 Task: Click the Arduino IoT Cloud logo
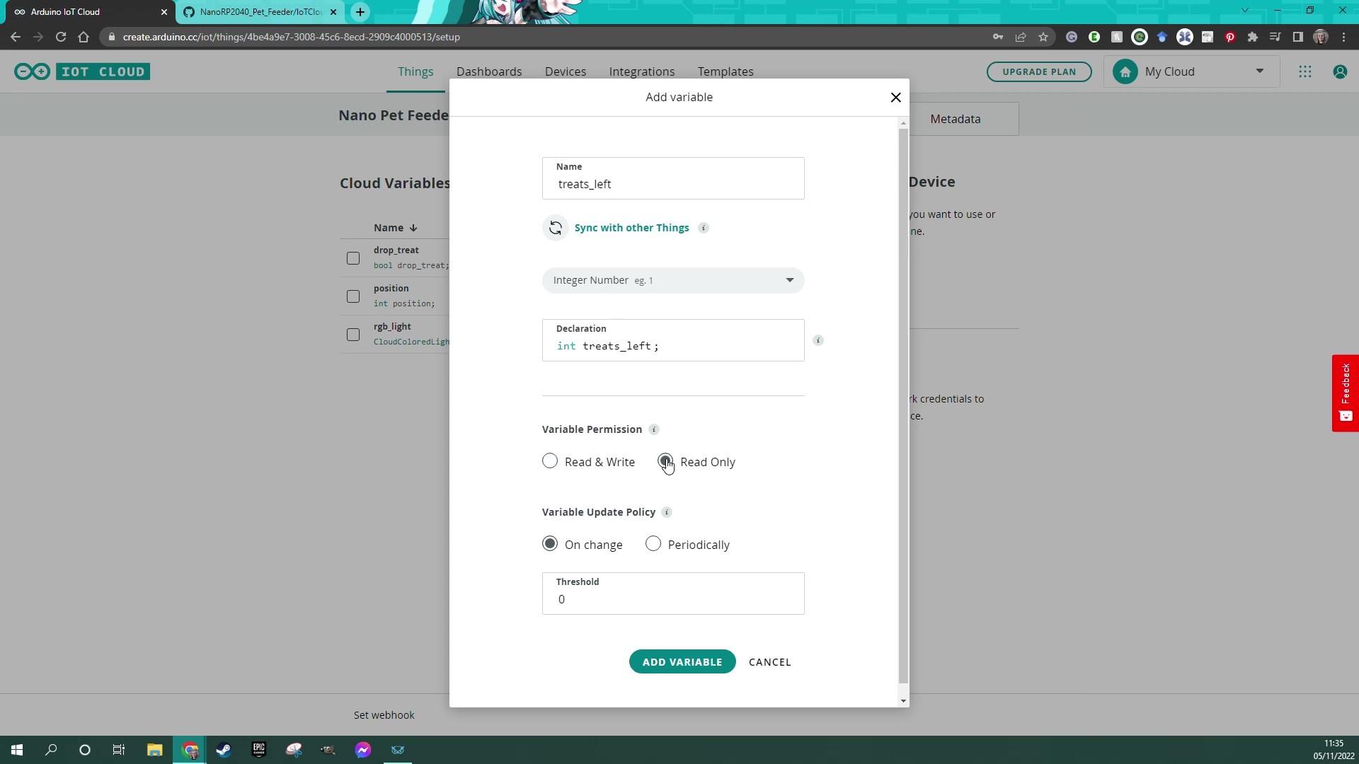82,71
